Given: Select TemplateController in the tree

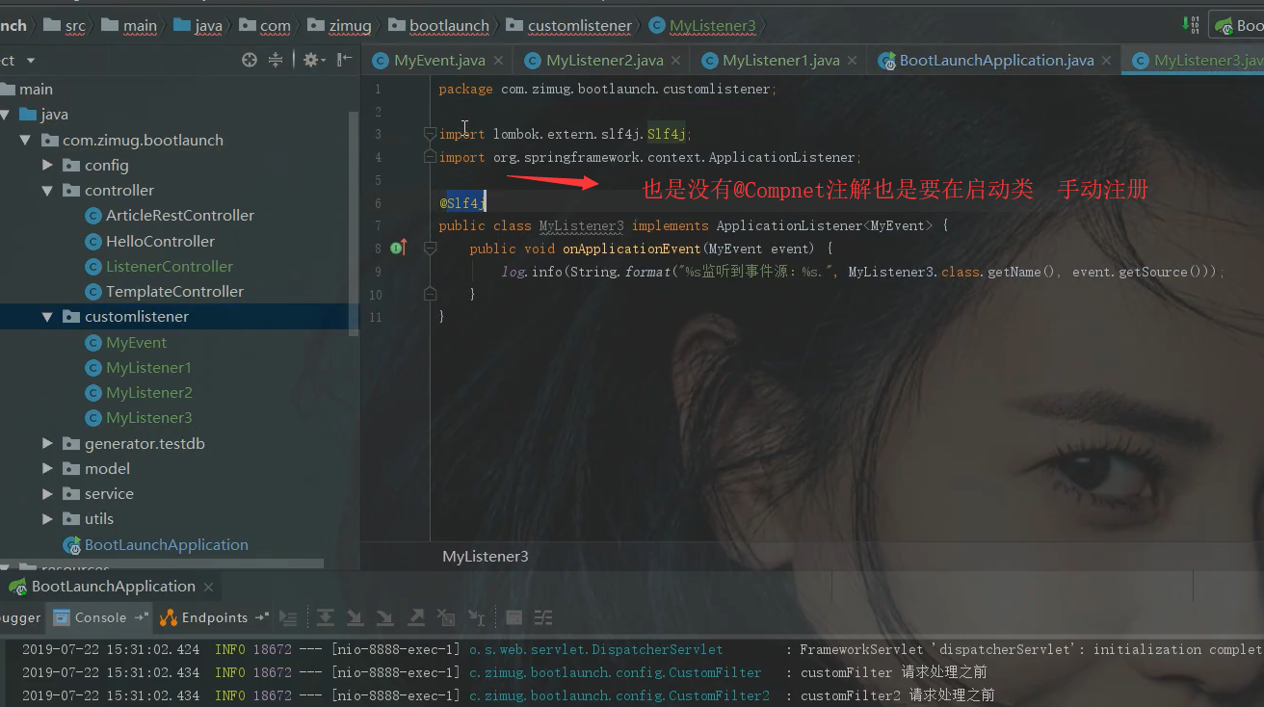Looking at the screenshot, I should point(174,291).
